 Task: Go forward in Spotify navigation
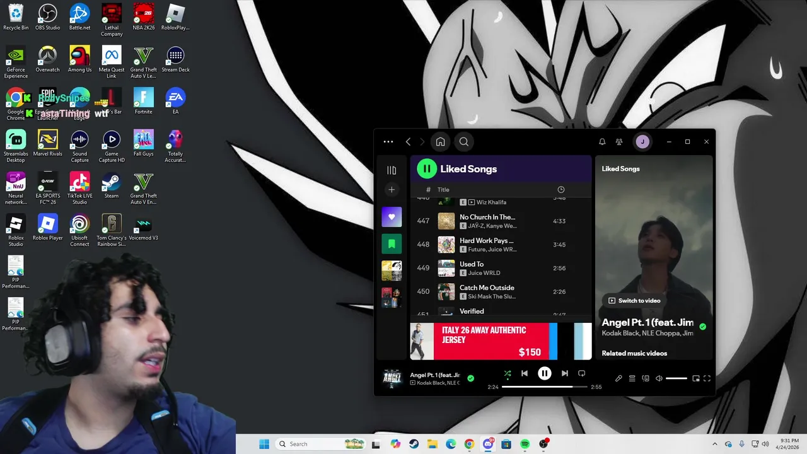click(x=422, y=142)
